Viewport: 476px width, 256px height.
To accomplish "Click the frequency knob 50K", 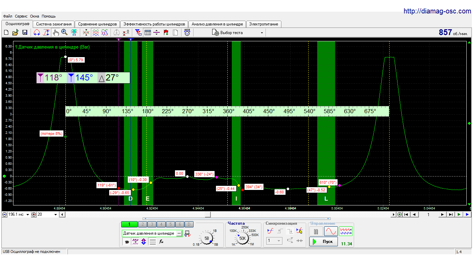I will tap(242, 238).
